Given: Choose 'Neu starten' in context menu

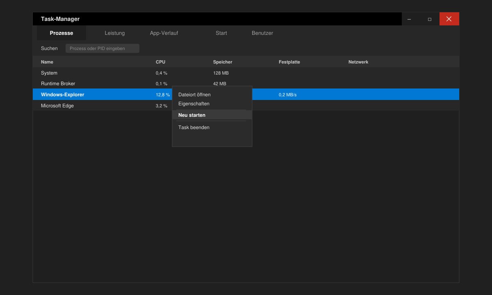Looking at the screenshot, I should (x=212, y=115).
